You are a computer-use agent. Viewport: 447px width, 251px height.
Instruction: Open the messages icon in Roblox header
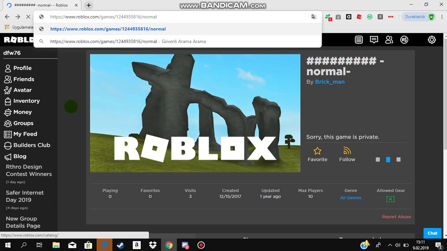tap(374, 40)
